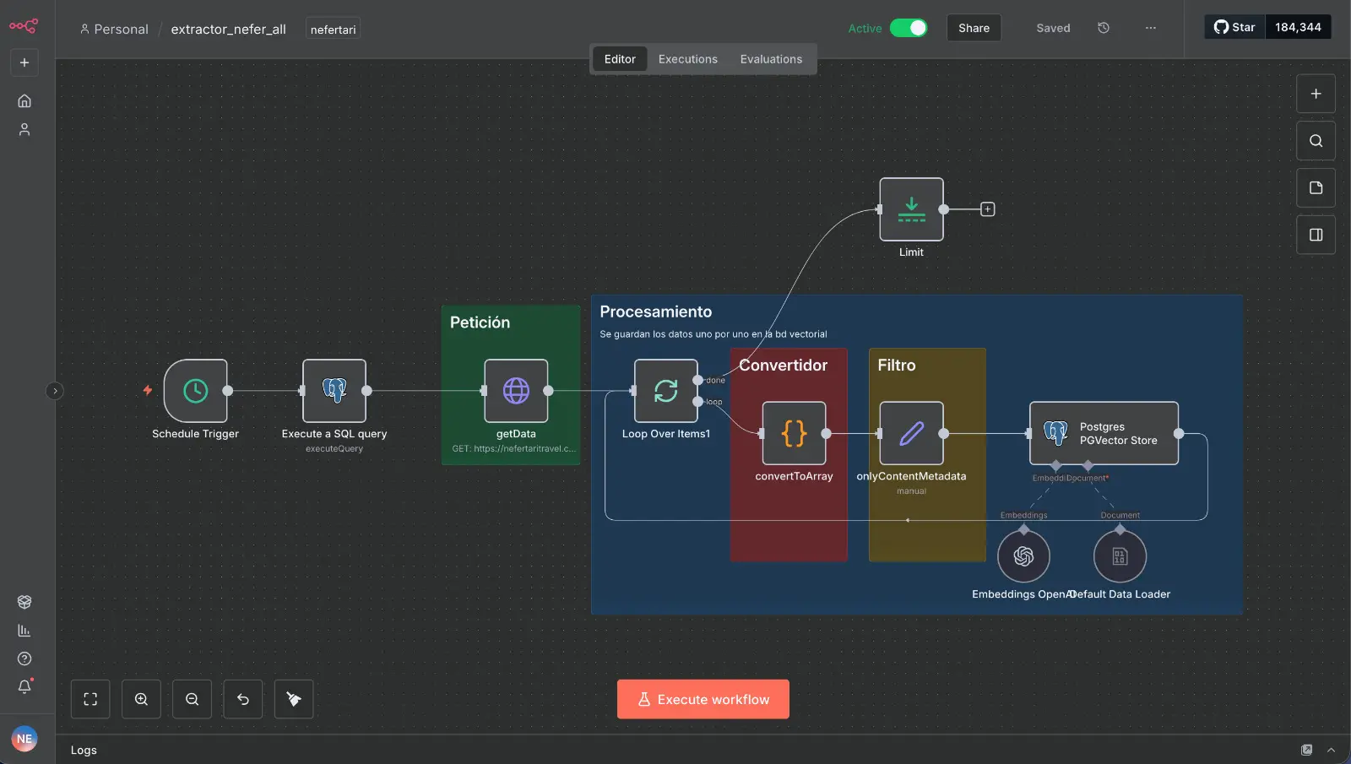This screenshot has height=764, width=1351.
Task: Select the onlyContentMetadata edit node
Action: coord(911,433)
